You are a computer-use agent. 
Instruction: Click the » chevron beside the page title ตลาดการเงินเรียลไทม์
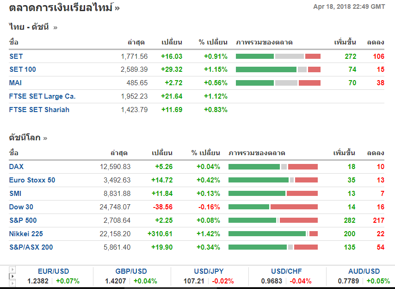tap(117, 7)
